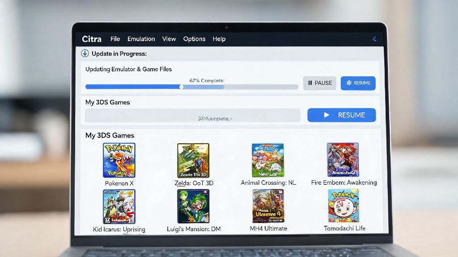Open the Kid Icarus Uprising cover
This screenshot has height=257, width=458.
click(119, 207)
